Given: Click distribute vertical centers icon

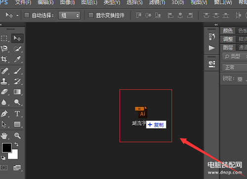Looking at the screenshot, I should pos(216,15).
